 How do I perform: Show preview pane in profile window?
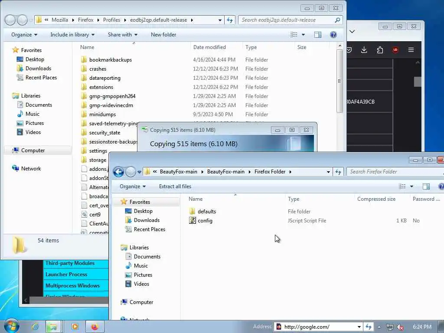[318, 35]
